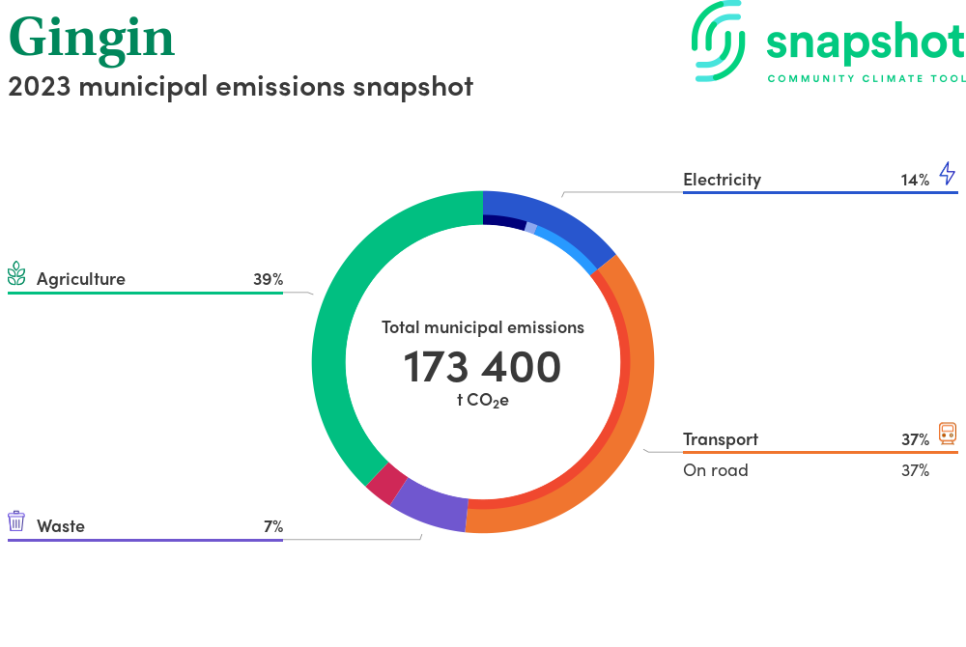Click the Transport bus icon
966x647 pixels.
click(x=947, y=435)
